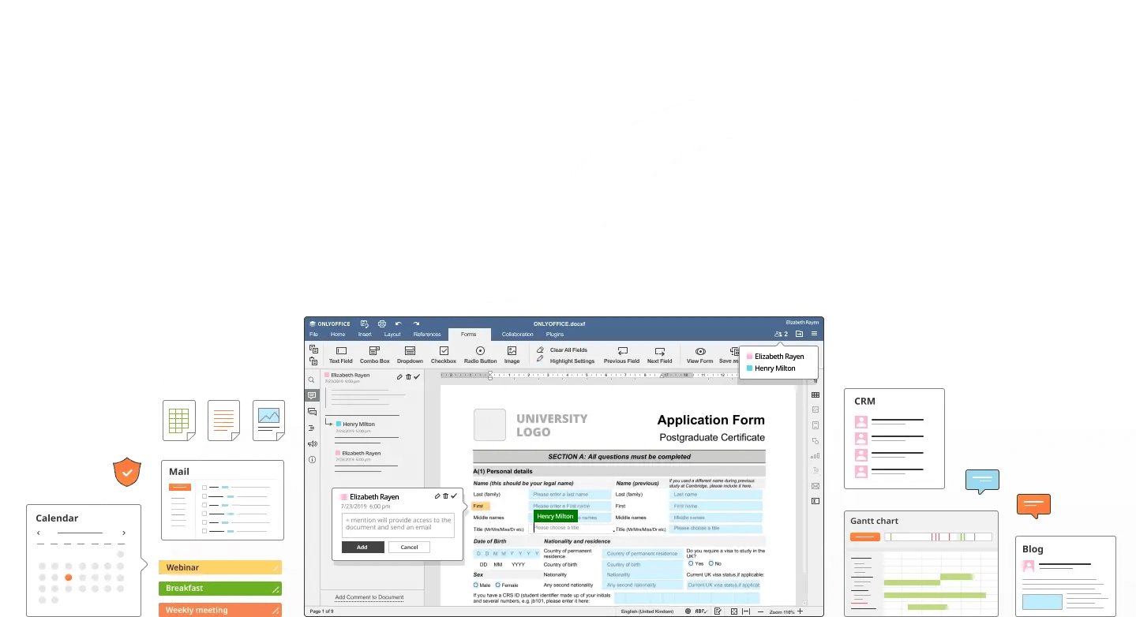Insert a Dropdown form field

point(410,355)
